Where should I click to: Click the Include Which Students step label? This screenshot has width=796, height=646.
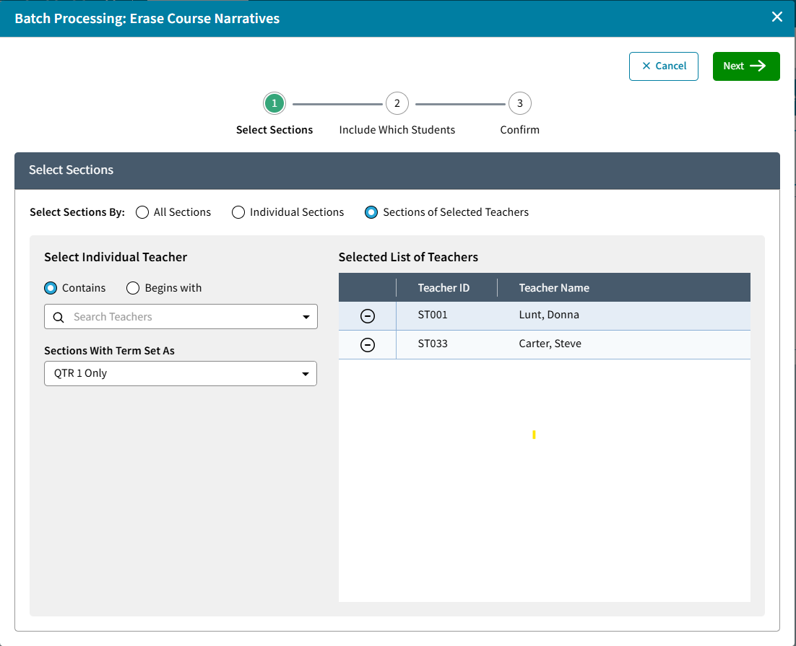pyautogui.click(x=397, y=130)
